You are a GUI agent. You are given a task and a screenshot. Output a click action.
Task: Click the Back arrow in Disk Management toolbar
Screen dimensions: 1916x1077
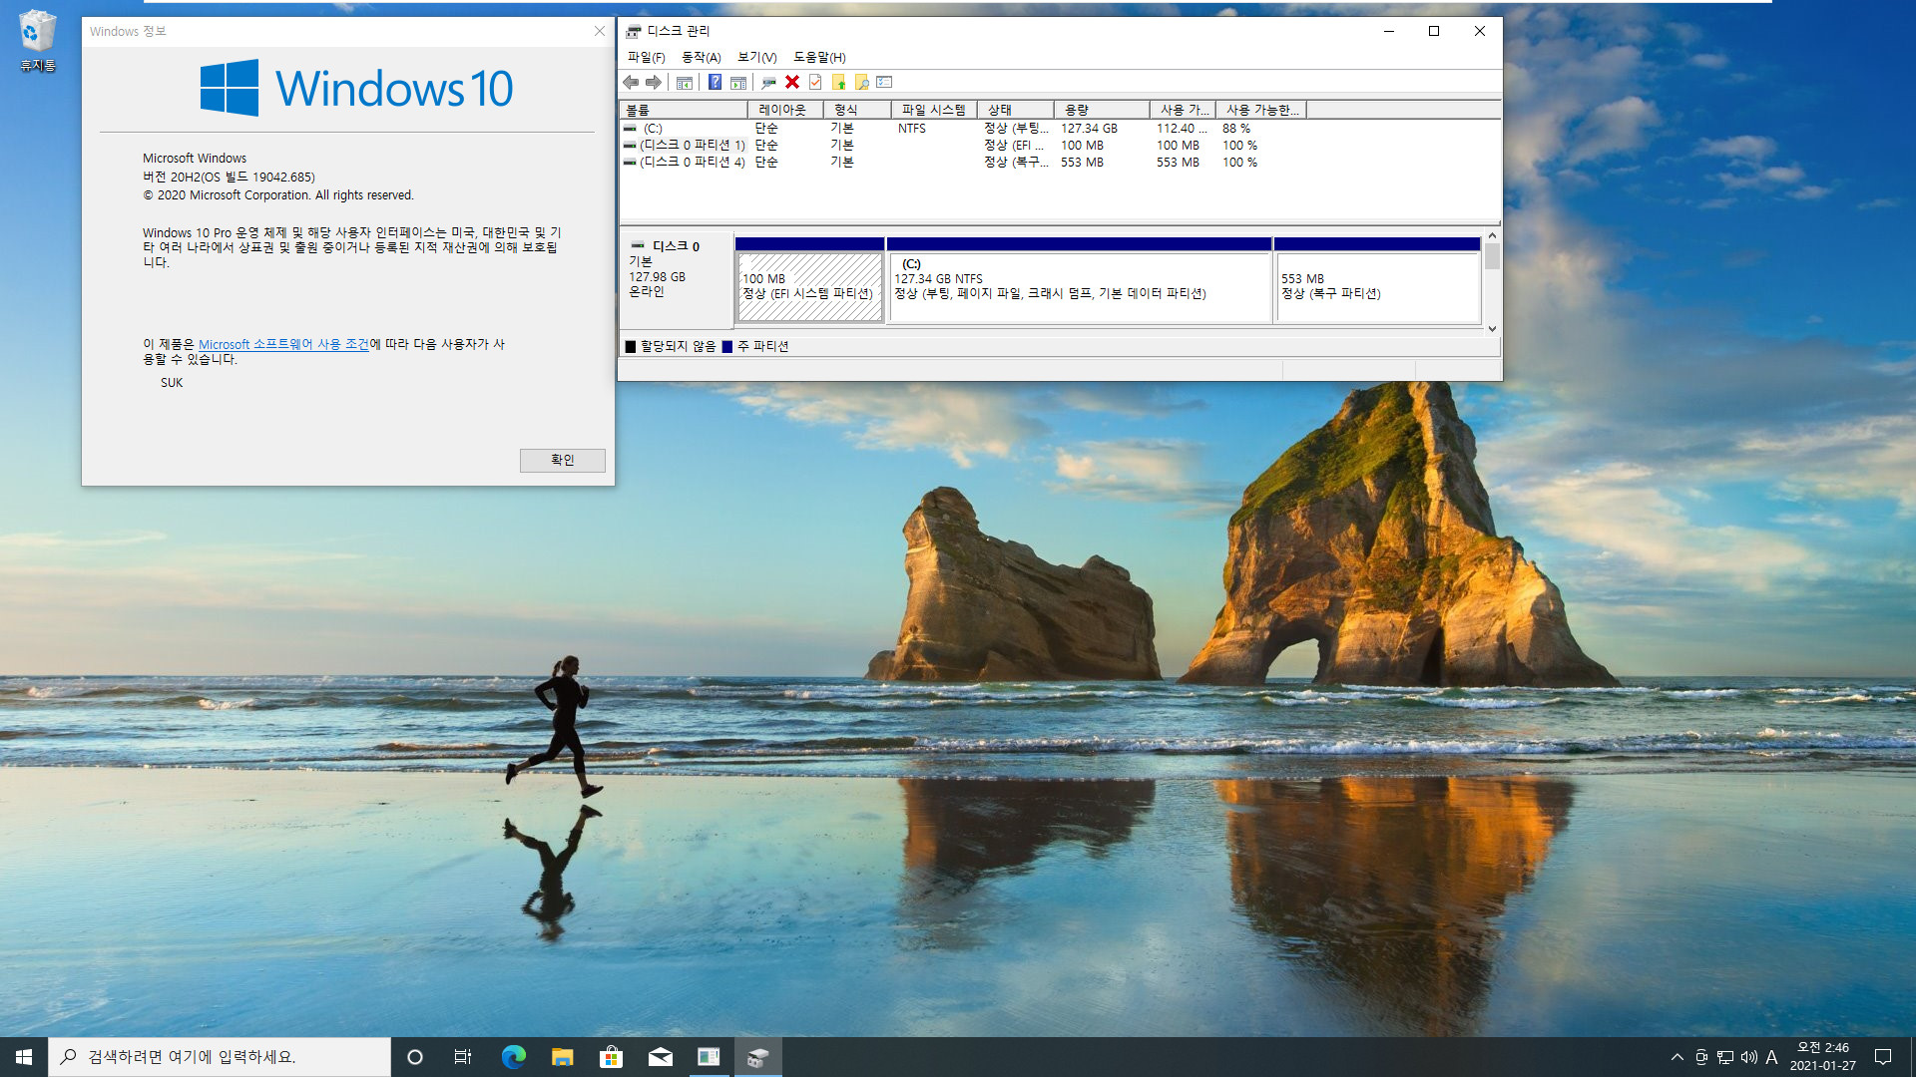pos(631,83)
